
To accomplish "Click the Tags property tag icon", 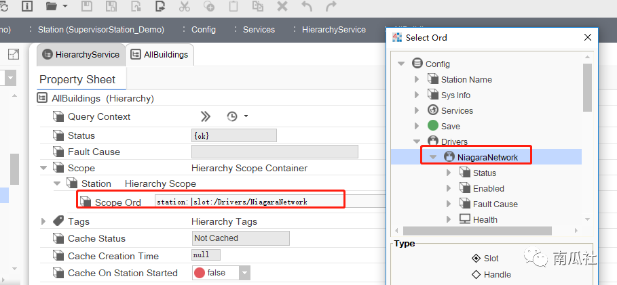I will pyautogui.click(x=59, y=221).
